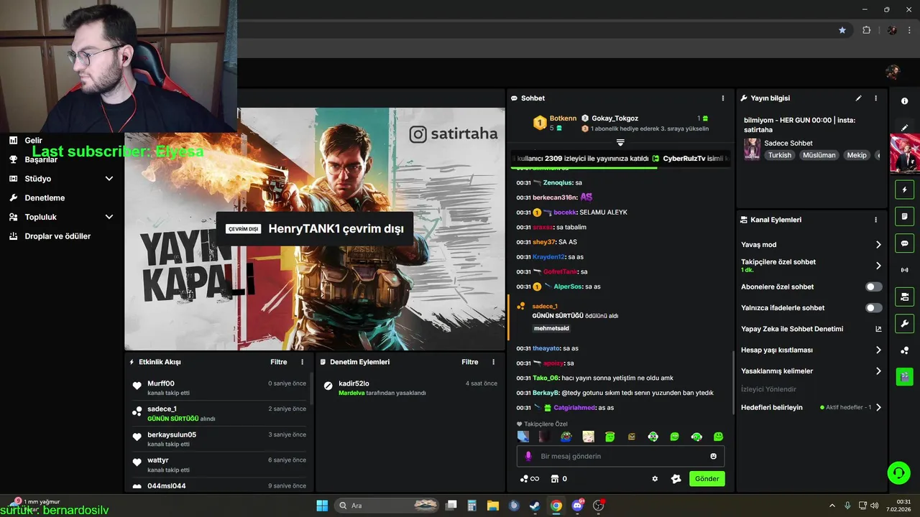The height and width of the screenshot is (517, 920).
Task: Click the broadcast signal icon in right sidebar
Action: 904,270
